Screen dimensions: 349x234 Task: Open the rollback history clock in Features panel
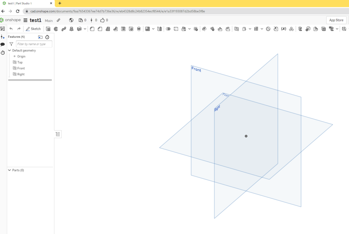47,37
